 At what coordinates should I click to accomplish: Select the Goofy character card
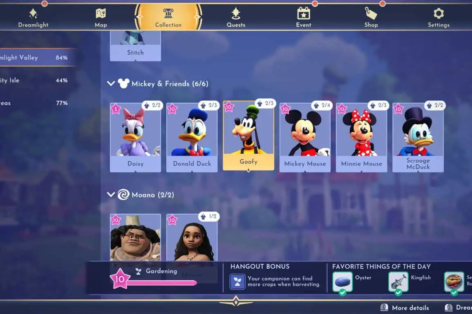248,135
